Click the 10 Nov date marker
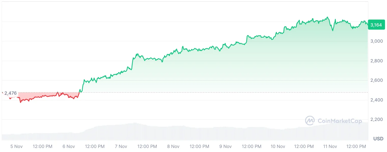The height and width of the screenshot is (152, 387). (278, 146)
